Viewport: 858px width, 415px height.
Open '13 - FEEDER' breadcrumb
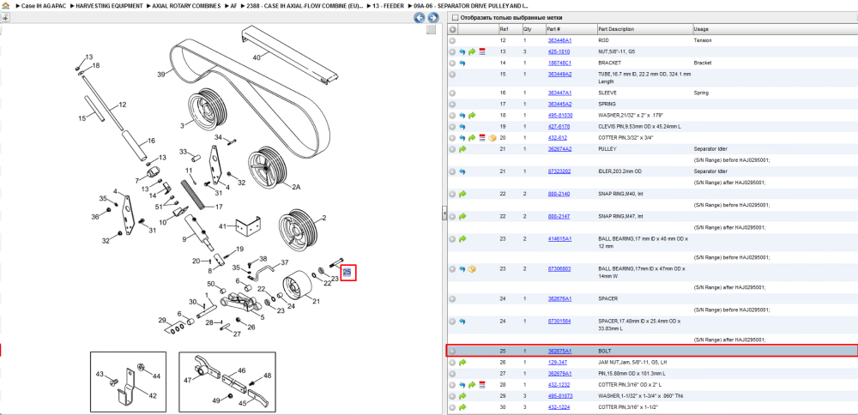point(388,5)
